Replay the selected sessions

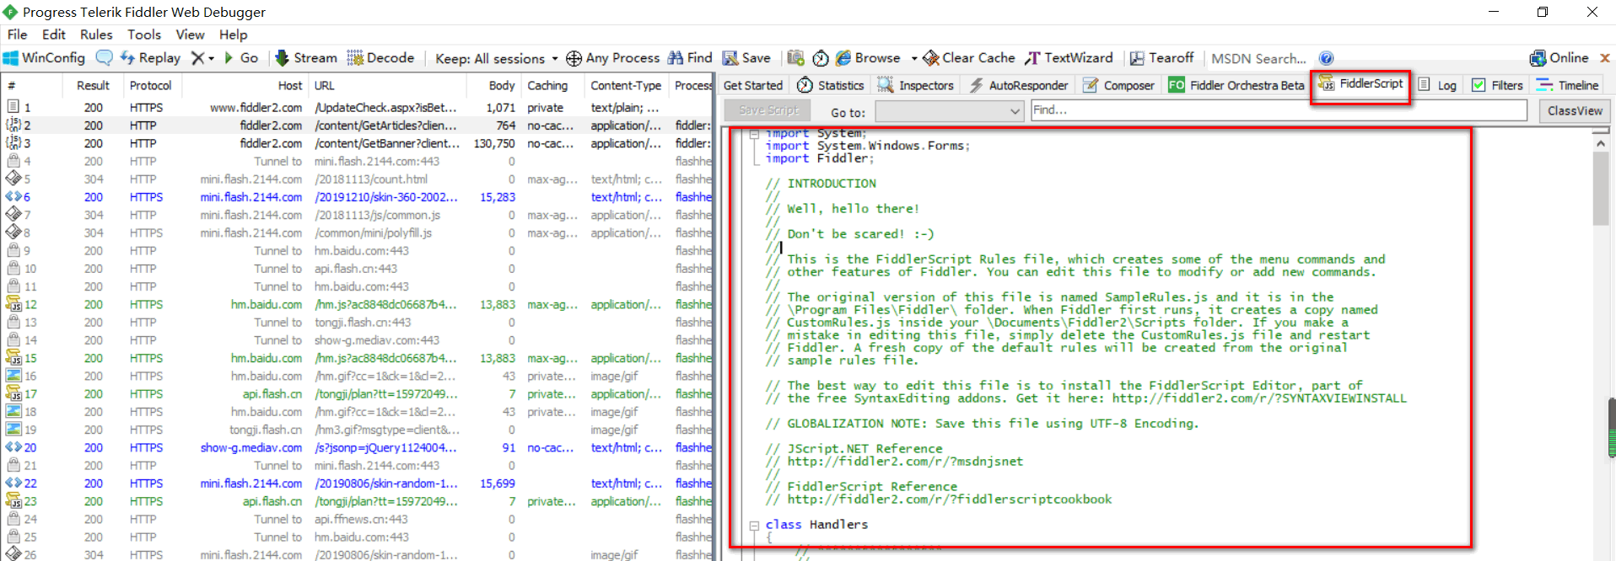tap(150, 57)
